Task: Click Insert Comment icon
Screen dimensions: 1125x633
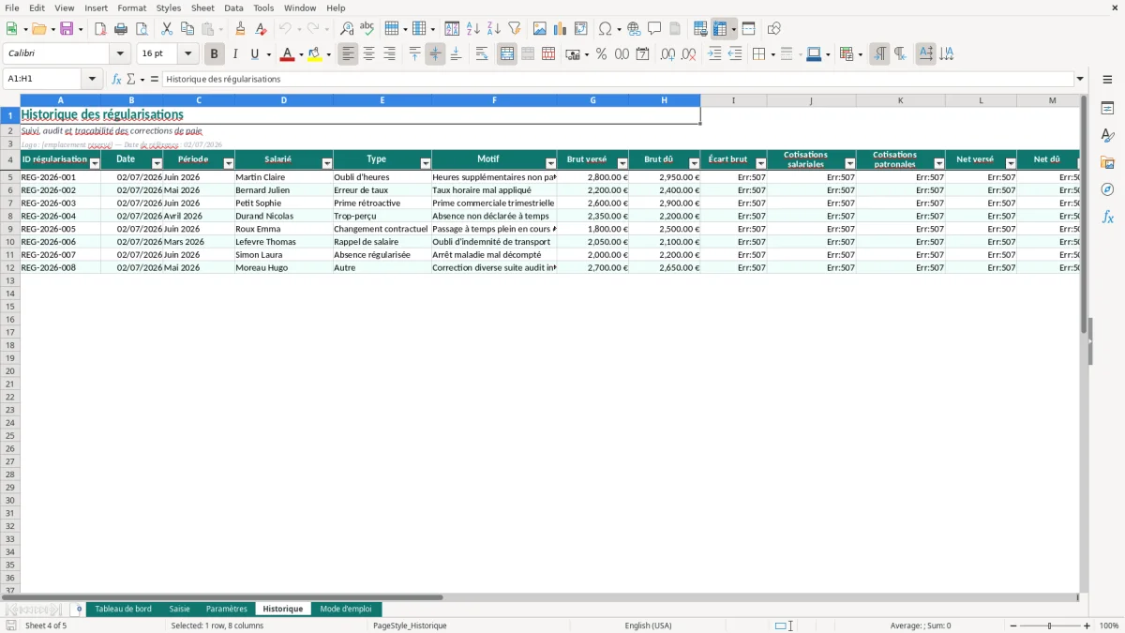Action: 654,29
